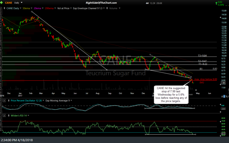Click the T2=9.47 target label
Viewport: 229px width, 143px height.
click(202, 61)
